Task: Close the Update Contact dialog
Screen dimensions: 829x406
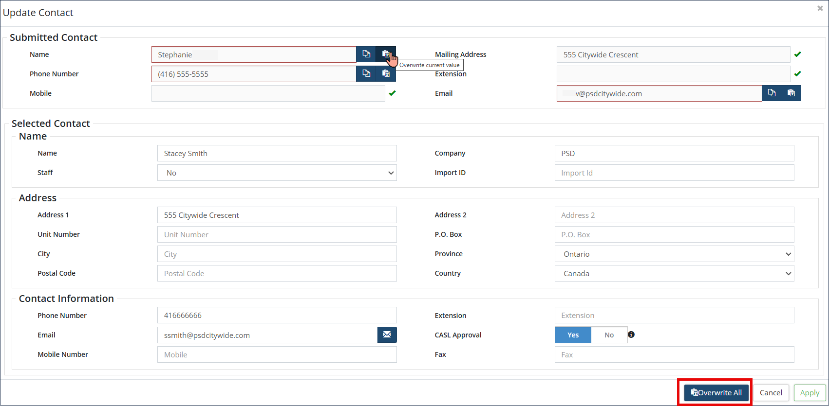Action: [x=820, y=8]
